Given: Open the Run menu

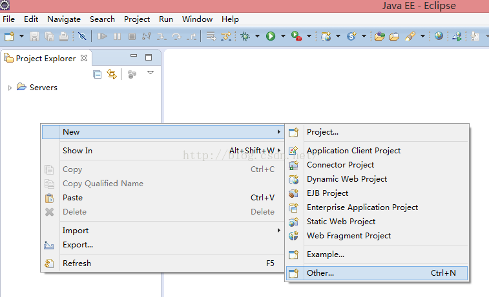Looking at the screenshot, I should [x=166, y=19].
